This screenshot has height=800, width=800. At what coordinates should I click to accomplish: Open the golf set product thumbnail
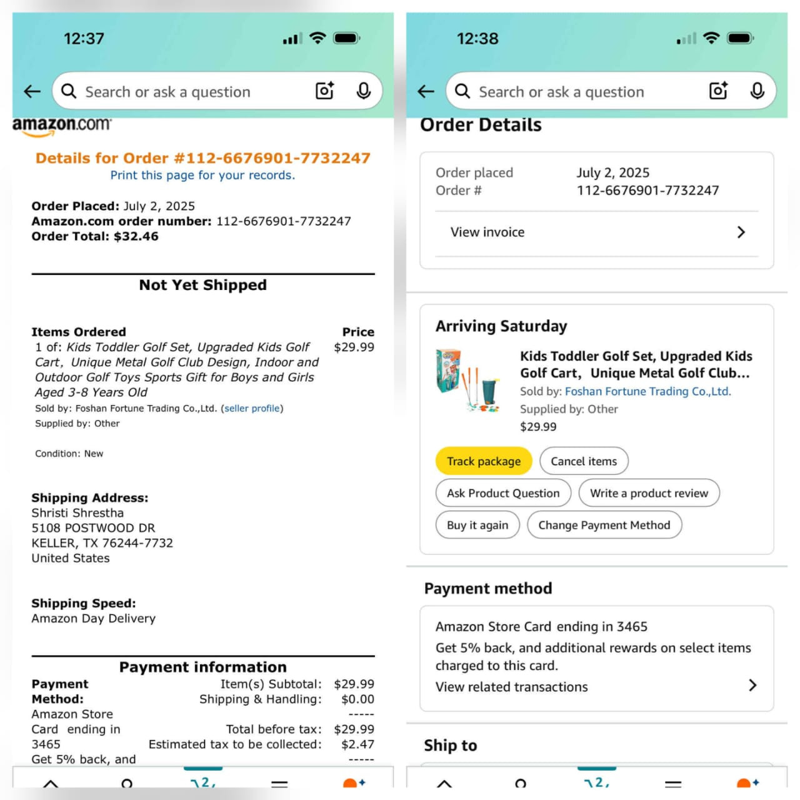tap(468, 381)
